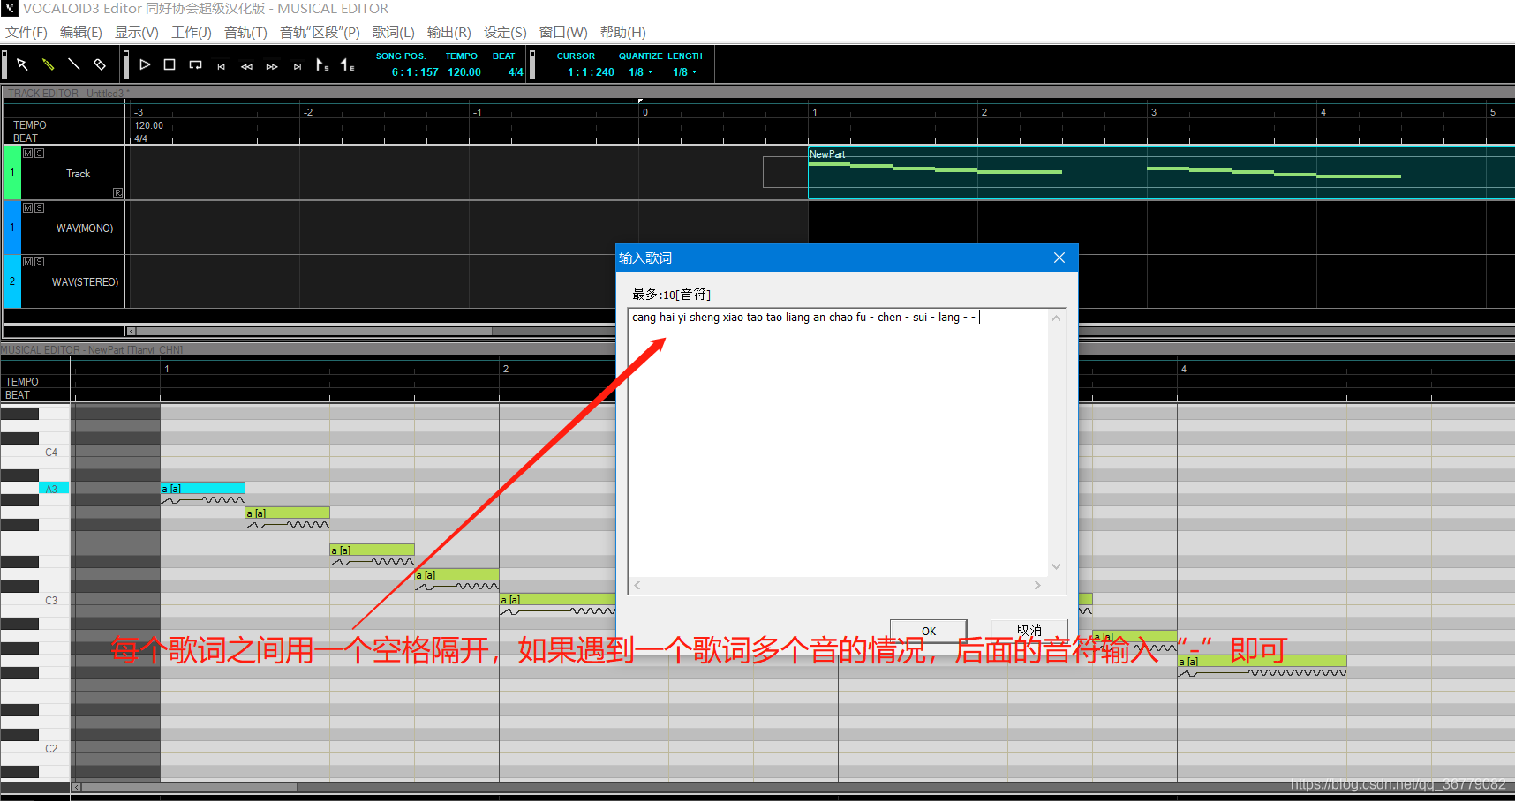Click the Song Position 6:1:157 display

click(x=415, y=72)
